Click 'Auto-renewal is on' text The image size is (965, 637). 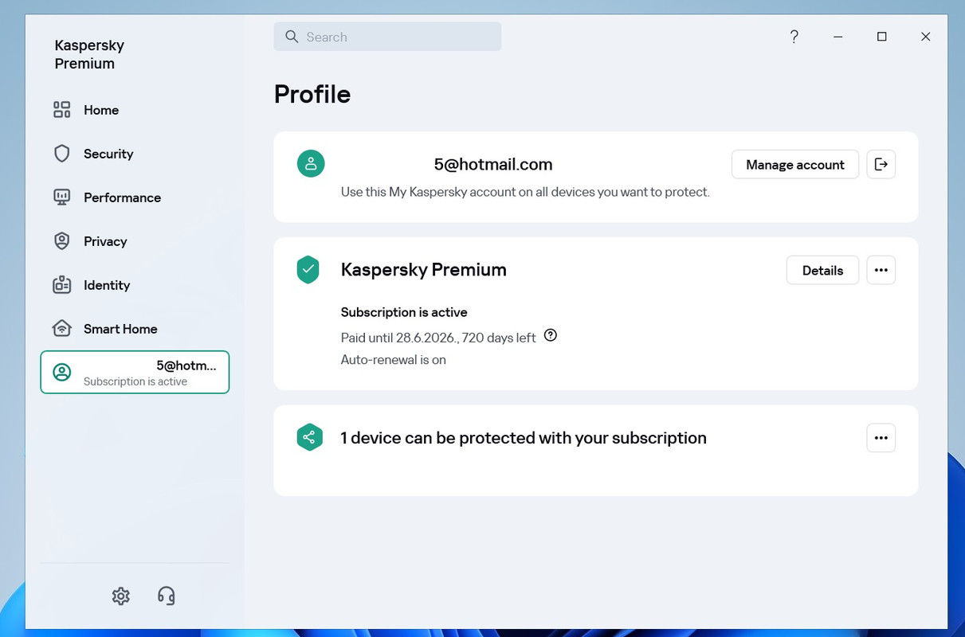pyautogui.click(x=394, y=360)
